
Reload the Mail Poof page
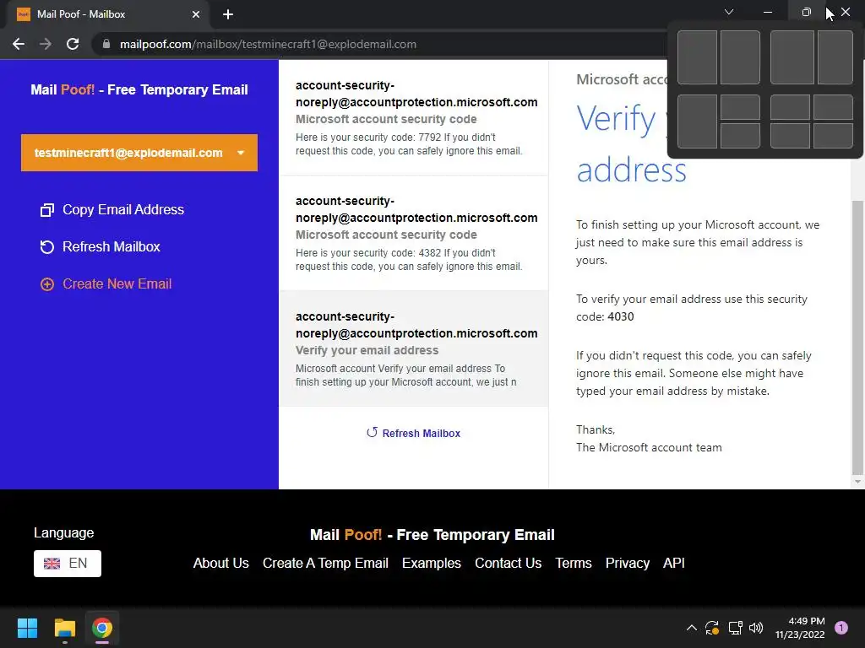73,44
